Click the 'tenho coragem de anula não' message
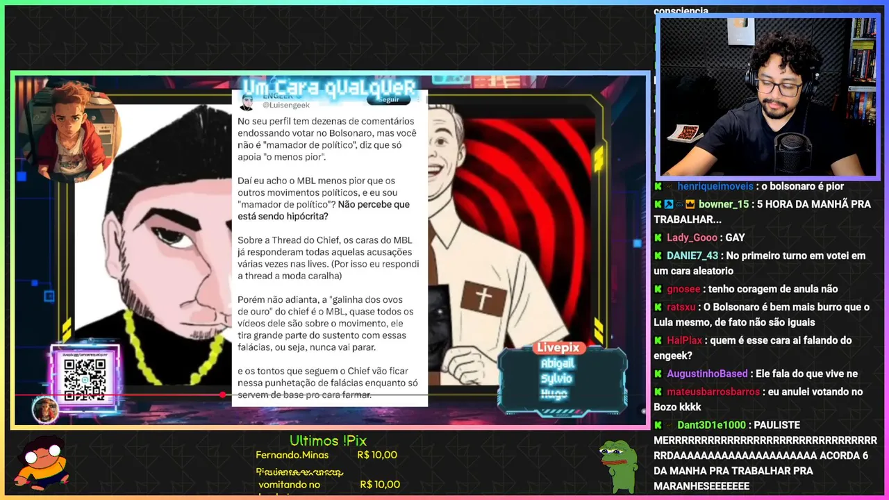889x500 pixels. point(774,289)
